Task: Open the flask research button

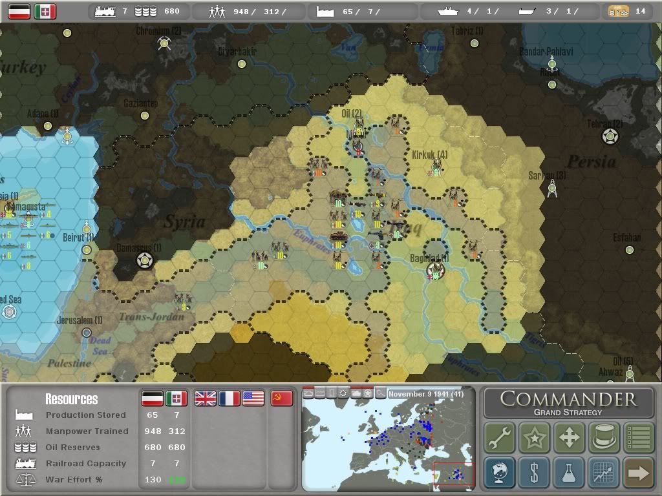Action: [569, 472]
